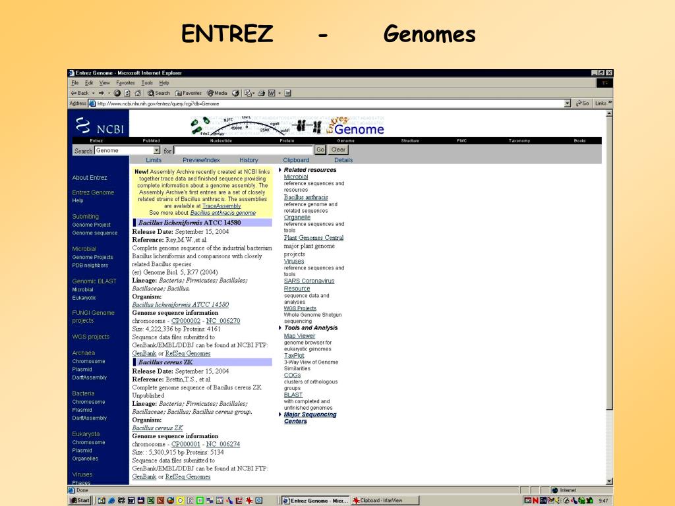Switch to the Taxonomy database tab
The width and height of the screenshot is (675, 506).
[519, 141]
